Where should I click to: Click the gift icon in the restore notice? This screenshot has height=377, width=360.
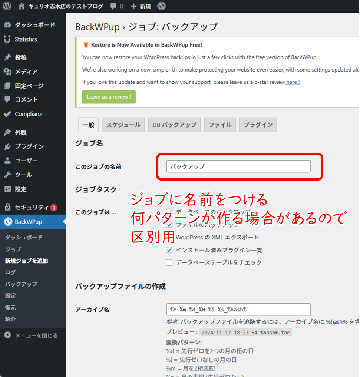point(86,45)
